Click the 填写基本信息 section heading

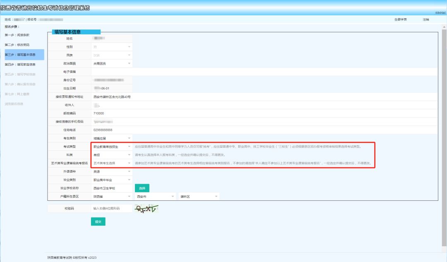(76, 32)
